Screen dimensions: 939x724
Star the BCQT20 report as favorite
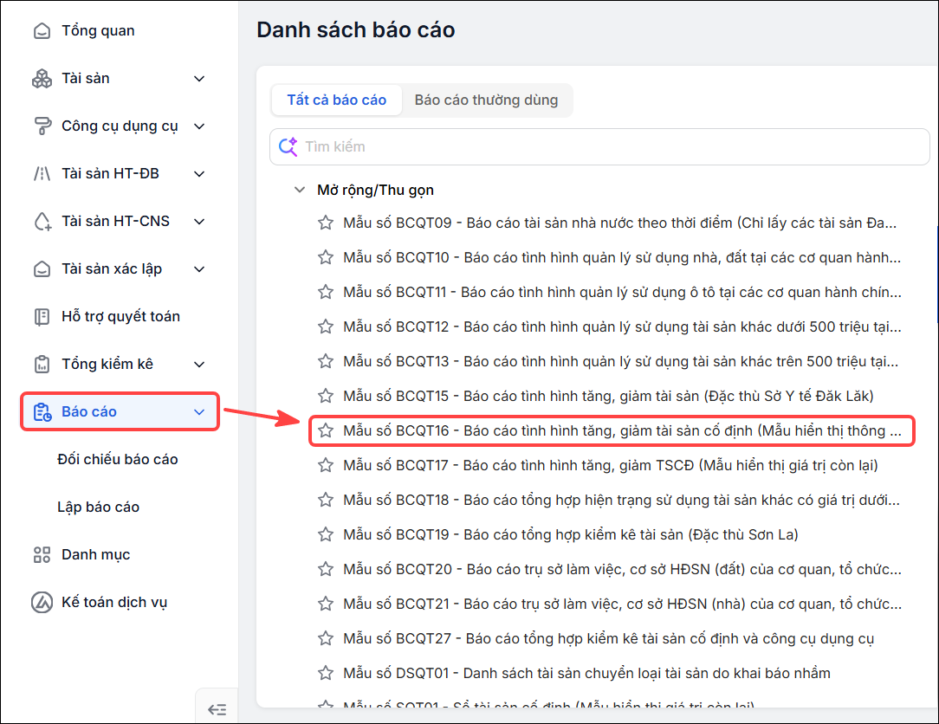[x=326, y=569]
